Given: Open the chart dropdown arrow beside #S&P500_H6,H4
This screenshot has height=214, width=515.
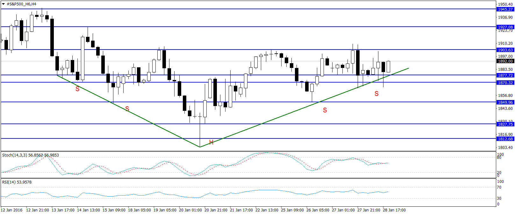Looking at the screenshot, I should coord(4,4).
